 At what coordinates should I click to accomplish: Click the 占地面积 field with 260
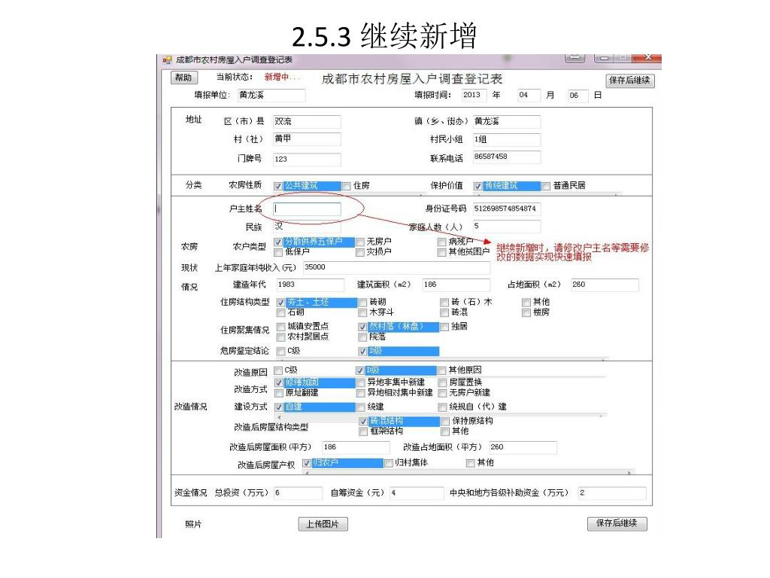(x=605, y=284)
